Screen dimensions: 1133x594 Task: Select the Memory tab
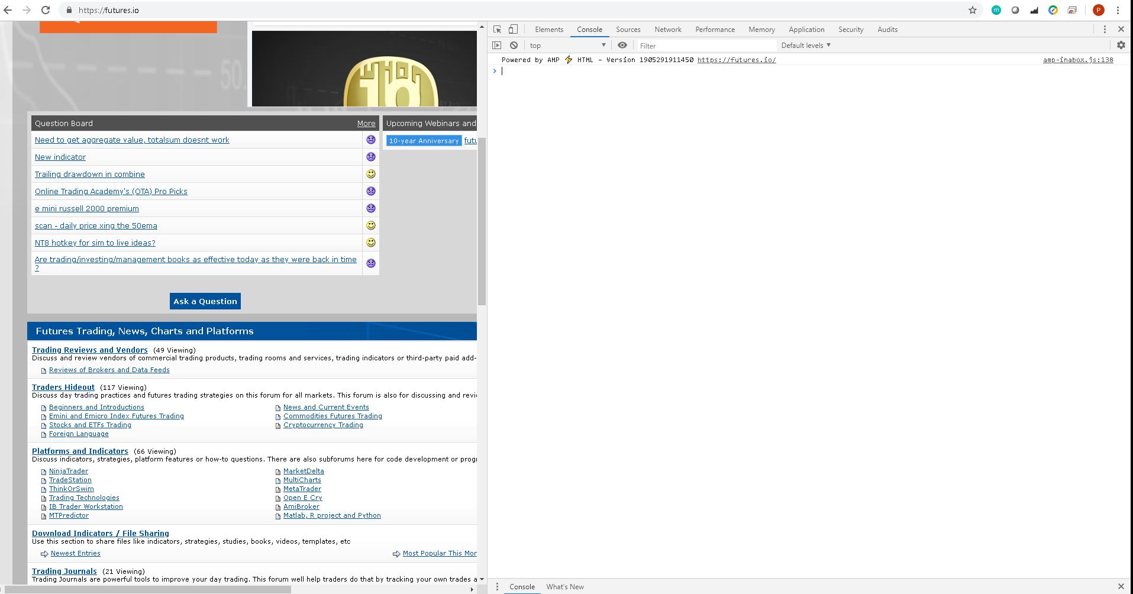[x=761, y=30]
